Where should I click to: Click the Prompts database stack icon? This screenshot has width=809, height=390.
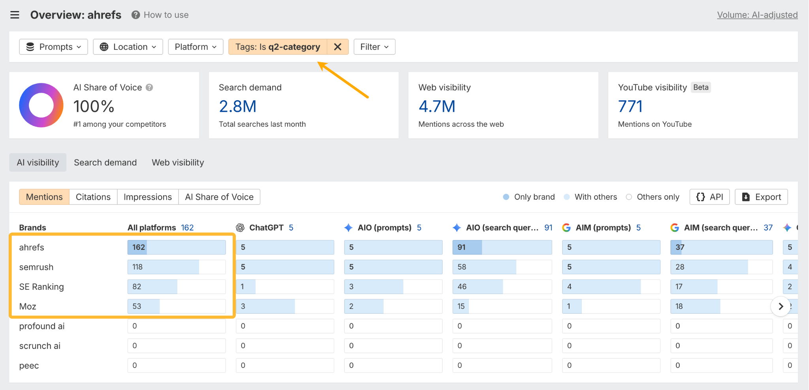(30, 47)
